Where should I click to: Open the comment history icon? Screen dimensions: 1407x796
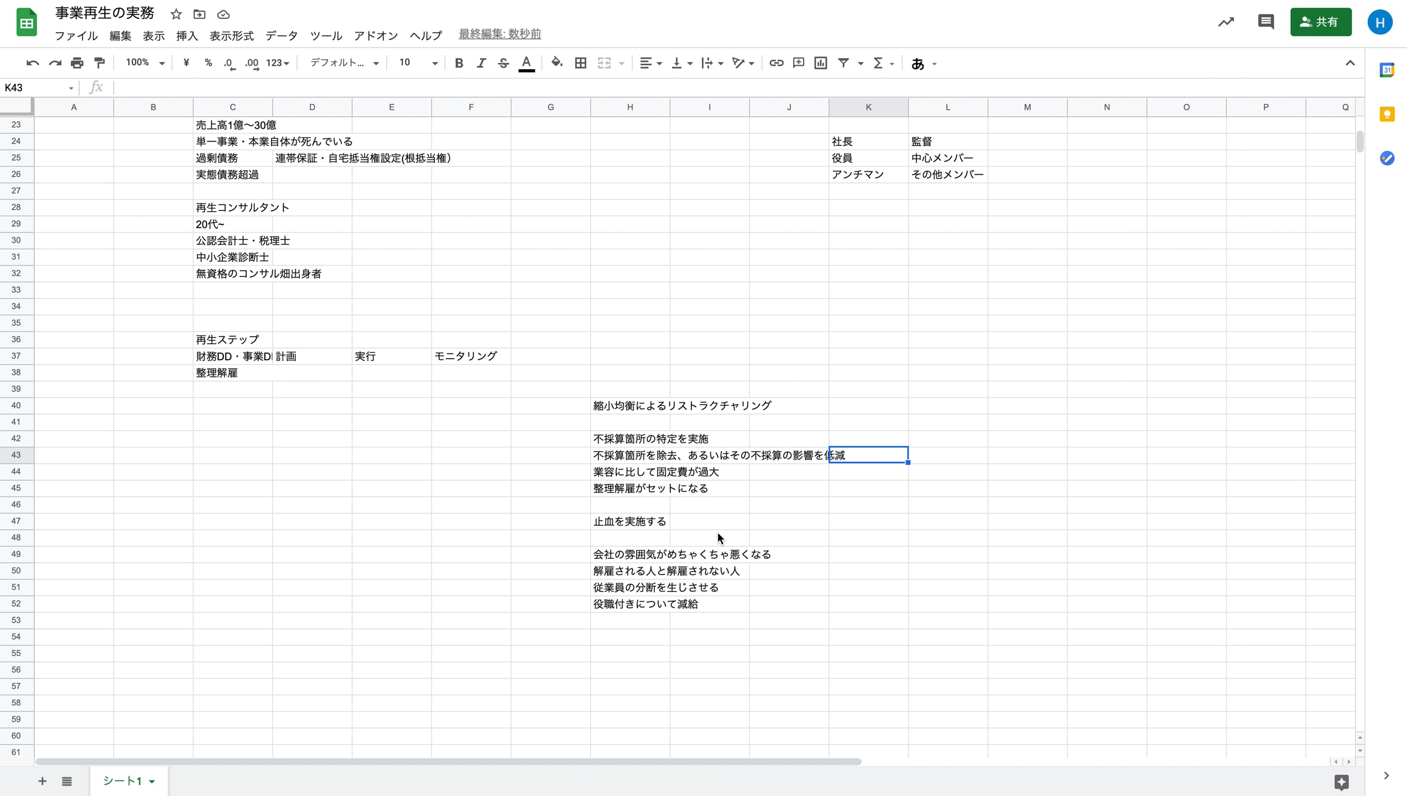tap(1265, 22)
